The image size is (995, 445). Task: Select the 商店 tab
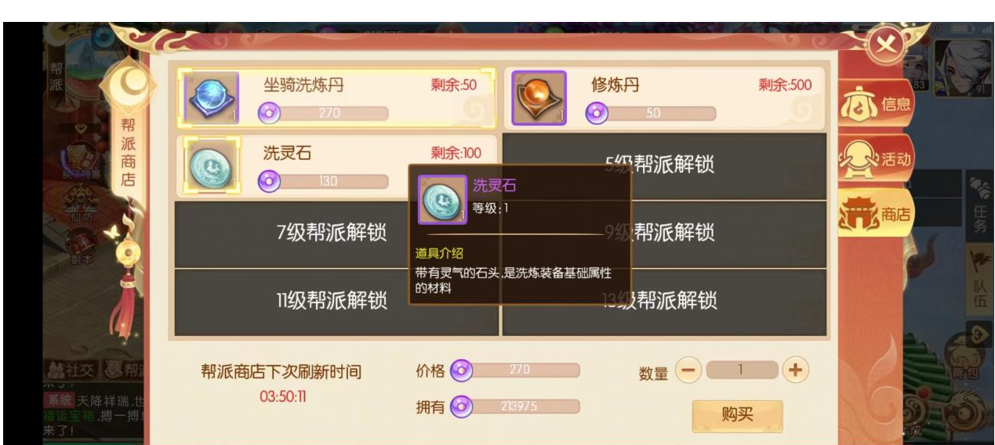(x=877, y=214)
